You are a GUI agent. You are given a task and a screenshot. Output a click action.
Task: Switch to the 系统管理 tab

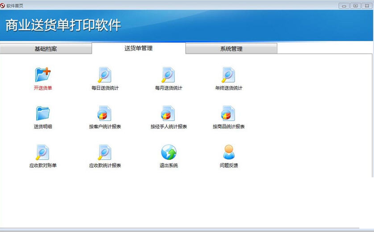pyautogui.click(x=231, y=48)
